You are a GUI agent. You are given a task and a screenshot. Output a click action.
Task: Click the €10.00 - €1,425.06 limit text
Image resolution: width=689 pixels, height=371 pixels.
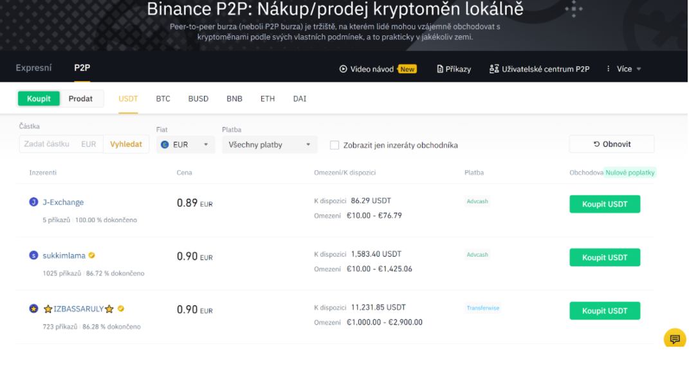pyautogui.click(x=379, y=269)
